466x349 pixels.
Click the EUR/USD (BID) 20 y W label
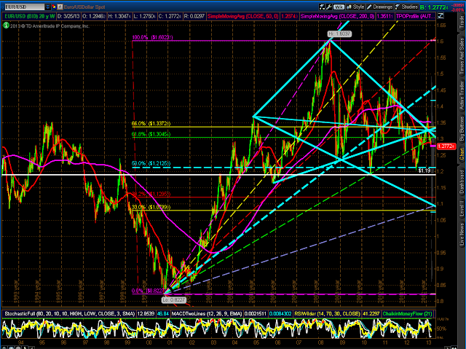tap(29, 16)
